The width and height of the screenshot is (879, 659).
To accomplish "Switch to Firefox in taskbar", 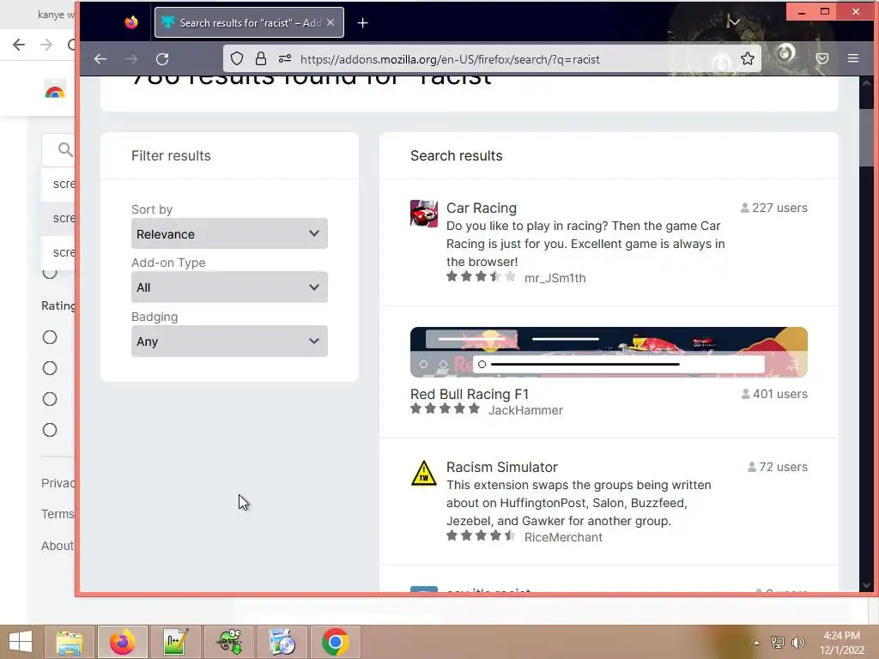I will click(x=122, y=642).
